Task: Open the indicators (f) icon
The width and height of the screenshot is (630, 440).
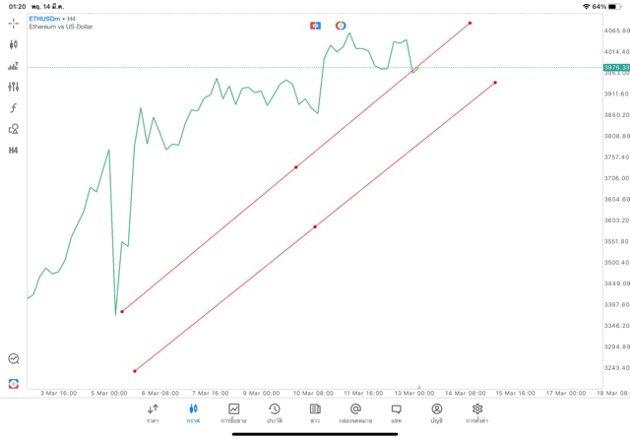Action: click(x=14, y=108)
